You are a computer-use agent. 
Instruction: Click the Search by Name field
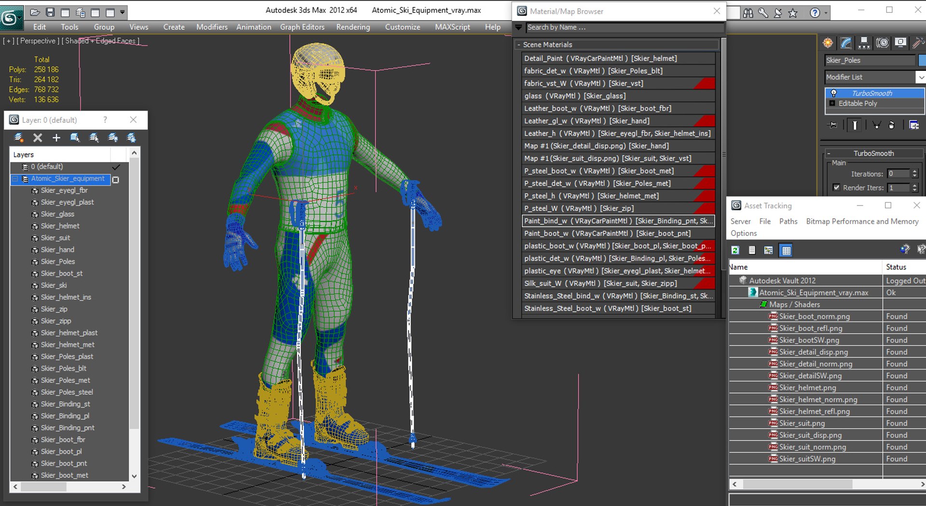click(625, 27)
